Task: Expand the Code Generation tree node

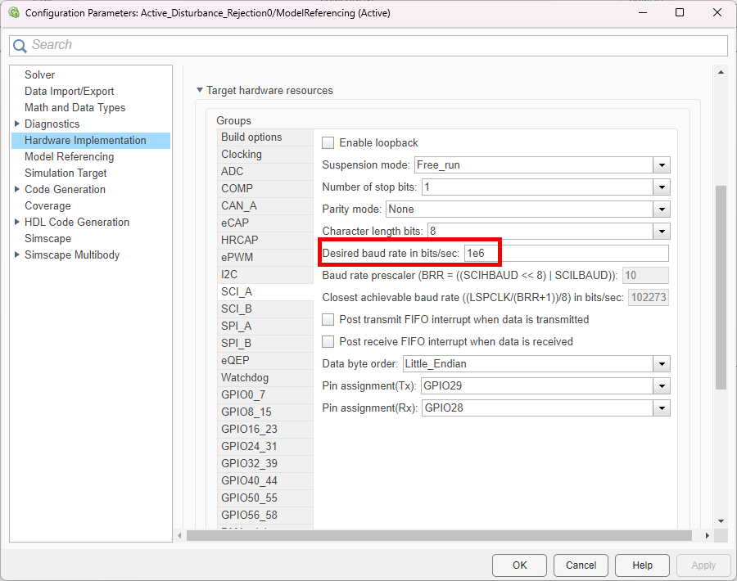Action: click(x=17, y=189)
